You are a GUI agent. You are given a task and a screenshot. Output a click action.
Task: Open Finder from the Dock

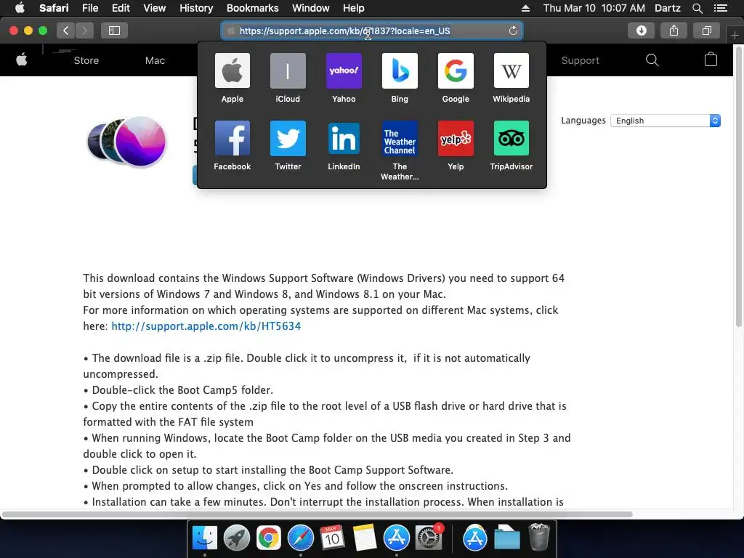(204, 538)
